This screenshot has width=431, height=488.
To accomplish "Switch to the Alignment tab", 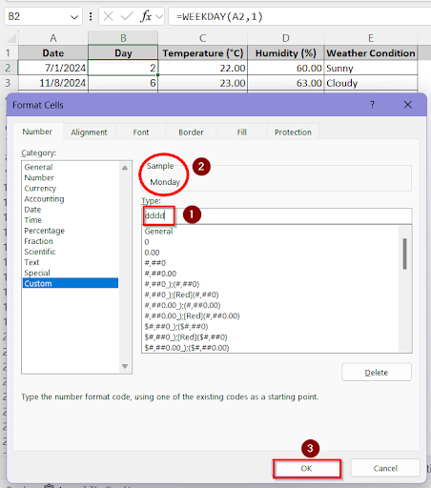I will [89, 132].
